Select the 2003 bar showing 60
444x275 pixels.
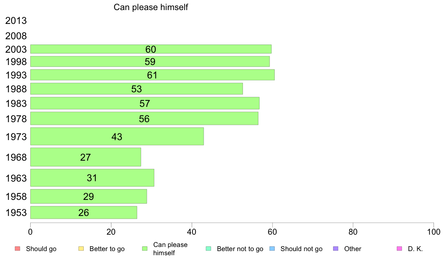[151, 49]
